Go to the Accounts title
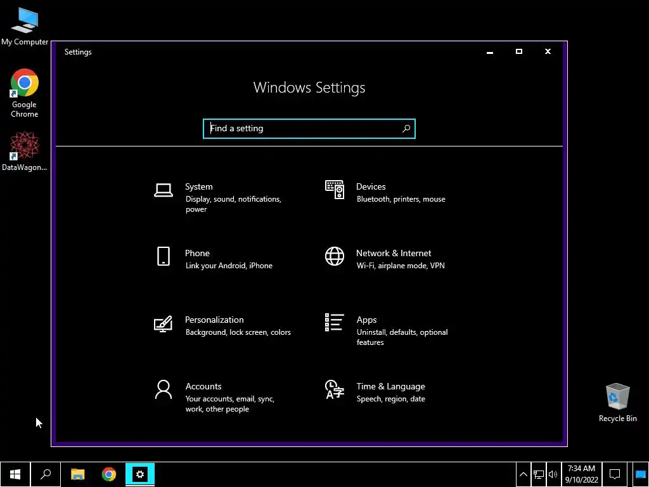The height and width of the screenshot is (487, 649). click(x=203, y=386)
